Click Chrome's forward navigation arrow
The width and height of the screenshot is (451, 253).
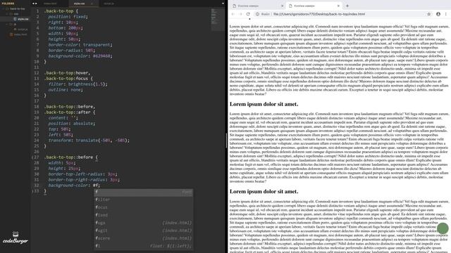pyautogui.click(x=240, y=14)
